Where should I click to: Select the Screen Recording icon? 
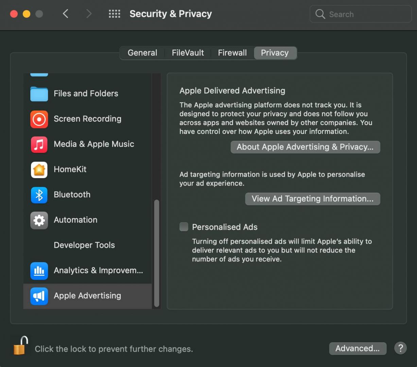pos(39,119)
